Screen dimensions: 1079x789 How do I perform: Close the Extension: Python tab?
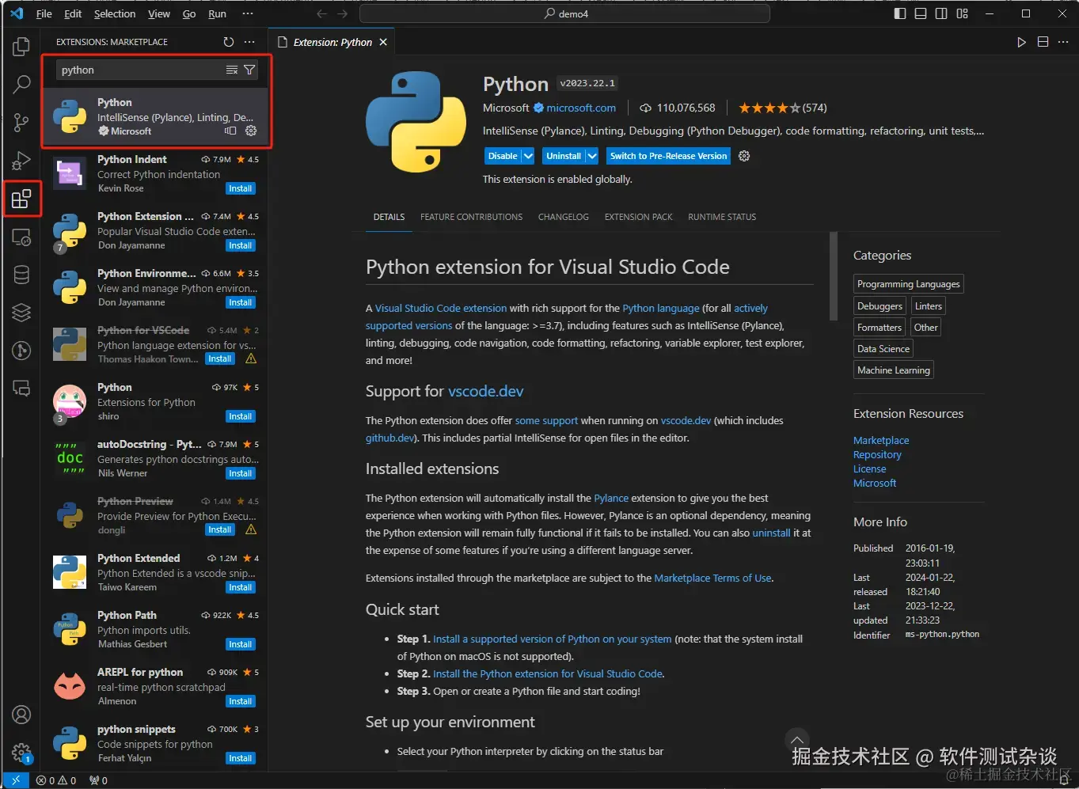click(x=383, y=42)
